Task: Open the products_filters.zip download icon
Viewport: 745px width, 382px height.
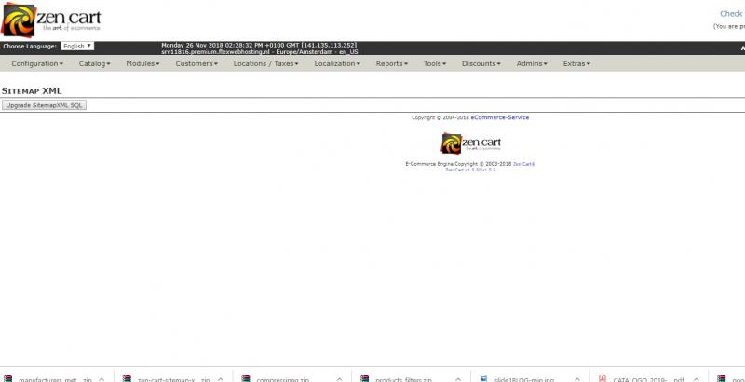Action: point(365,378)
